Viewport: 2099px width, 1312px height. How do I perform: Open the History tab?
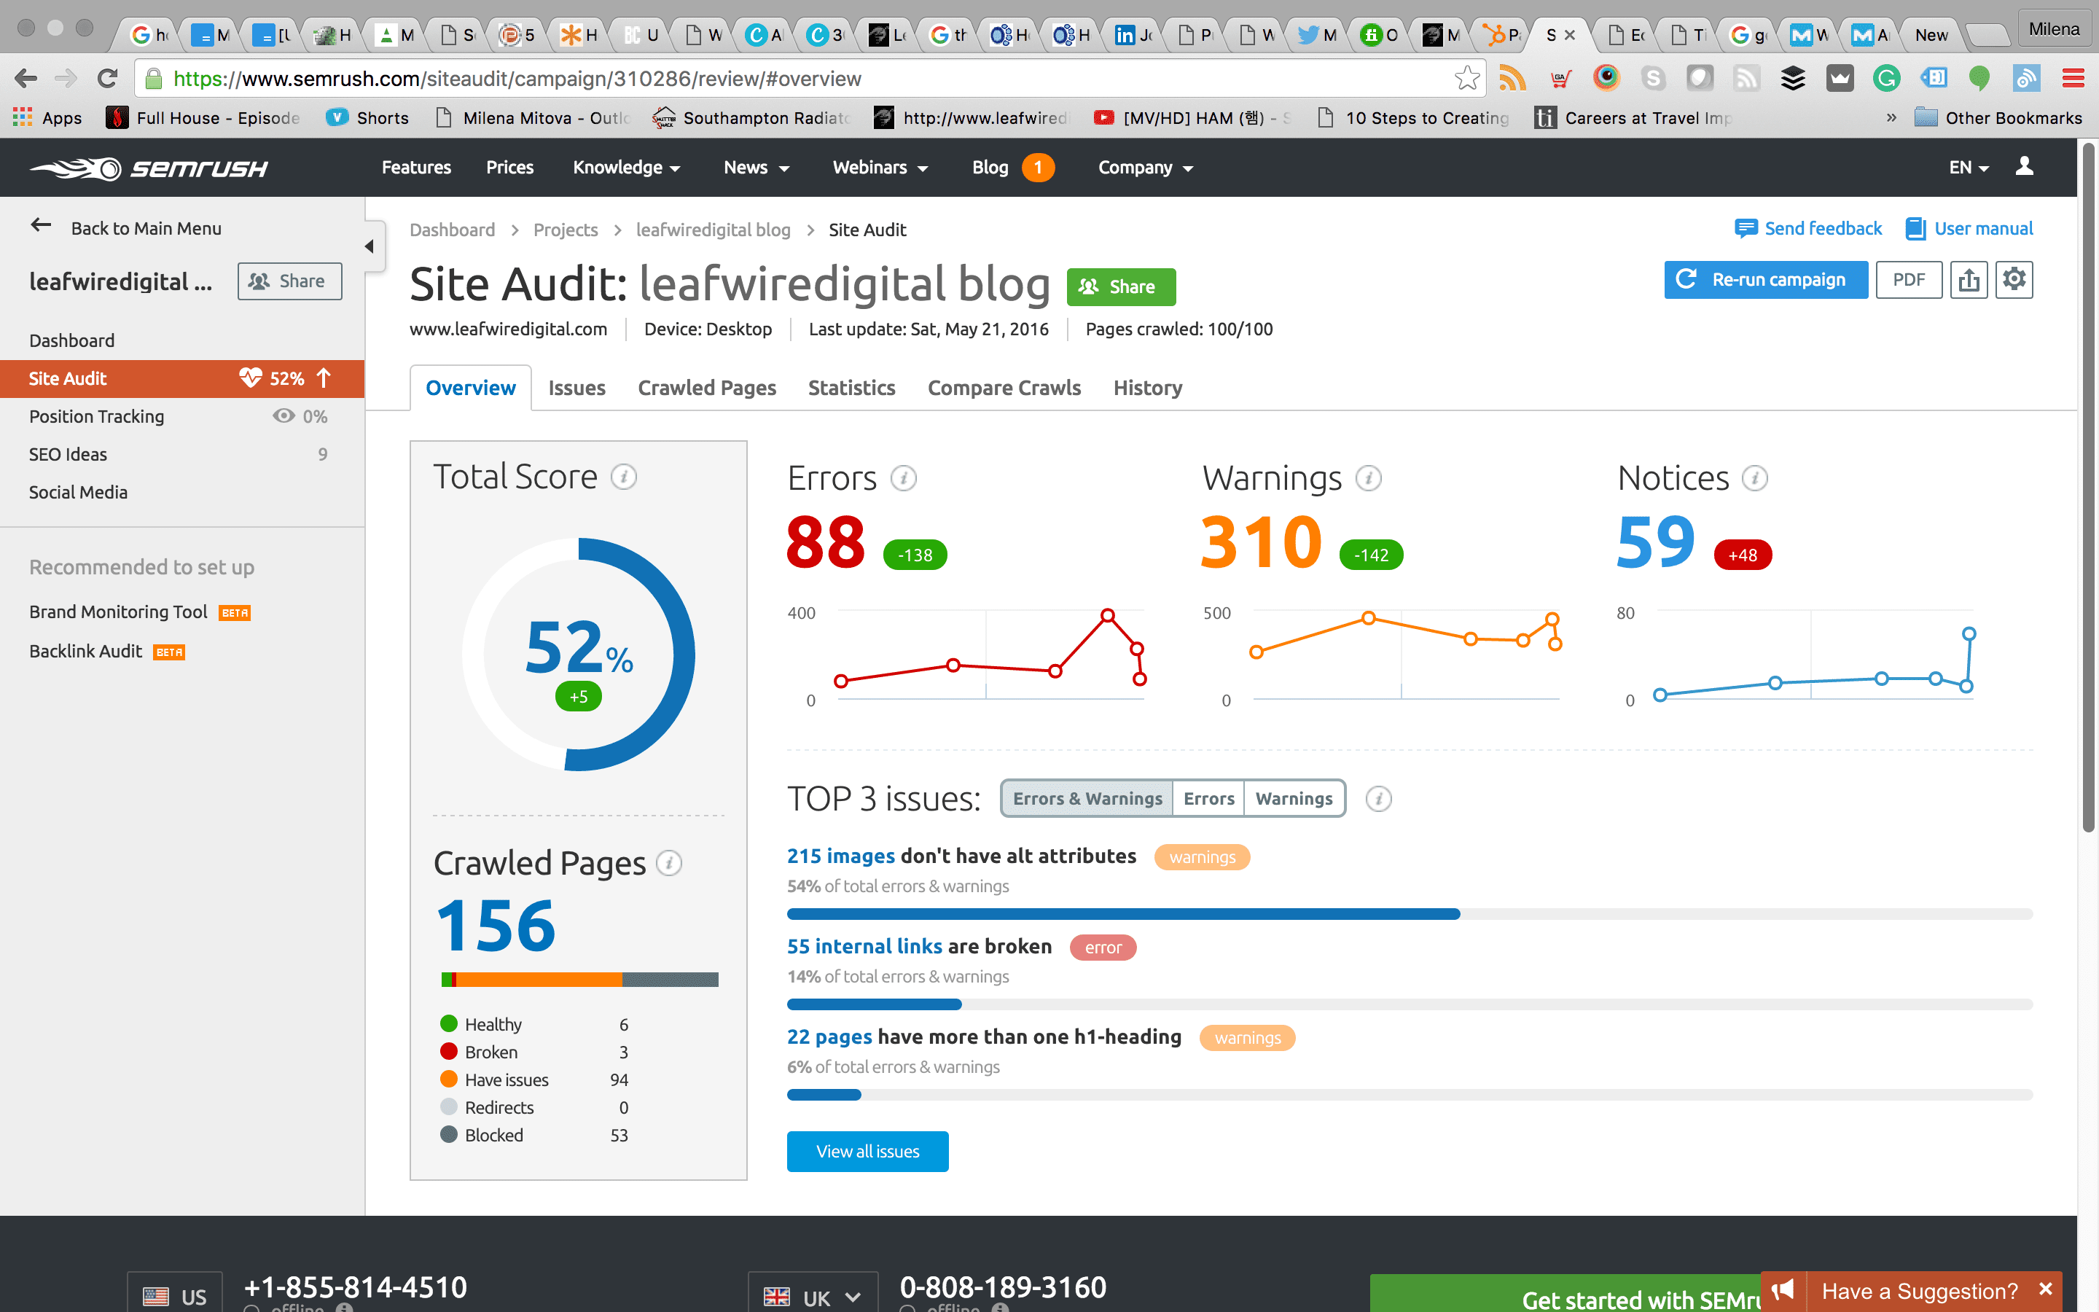(1147, 388)
